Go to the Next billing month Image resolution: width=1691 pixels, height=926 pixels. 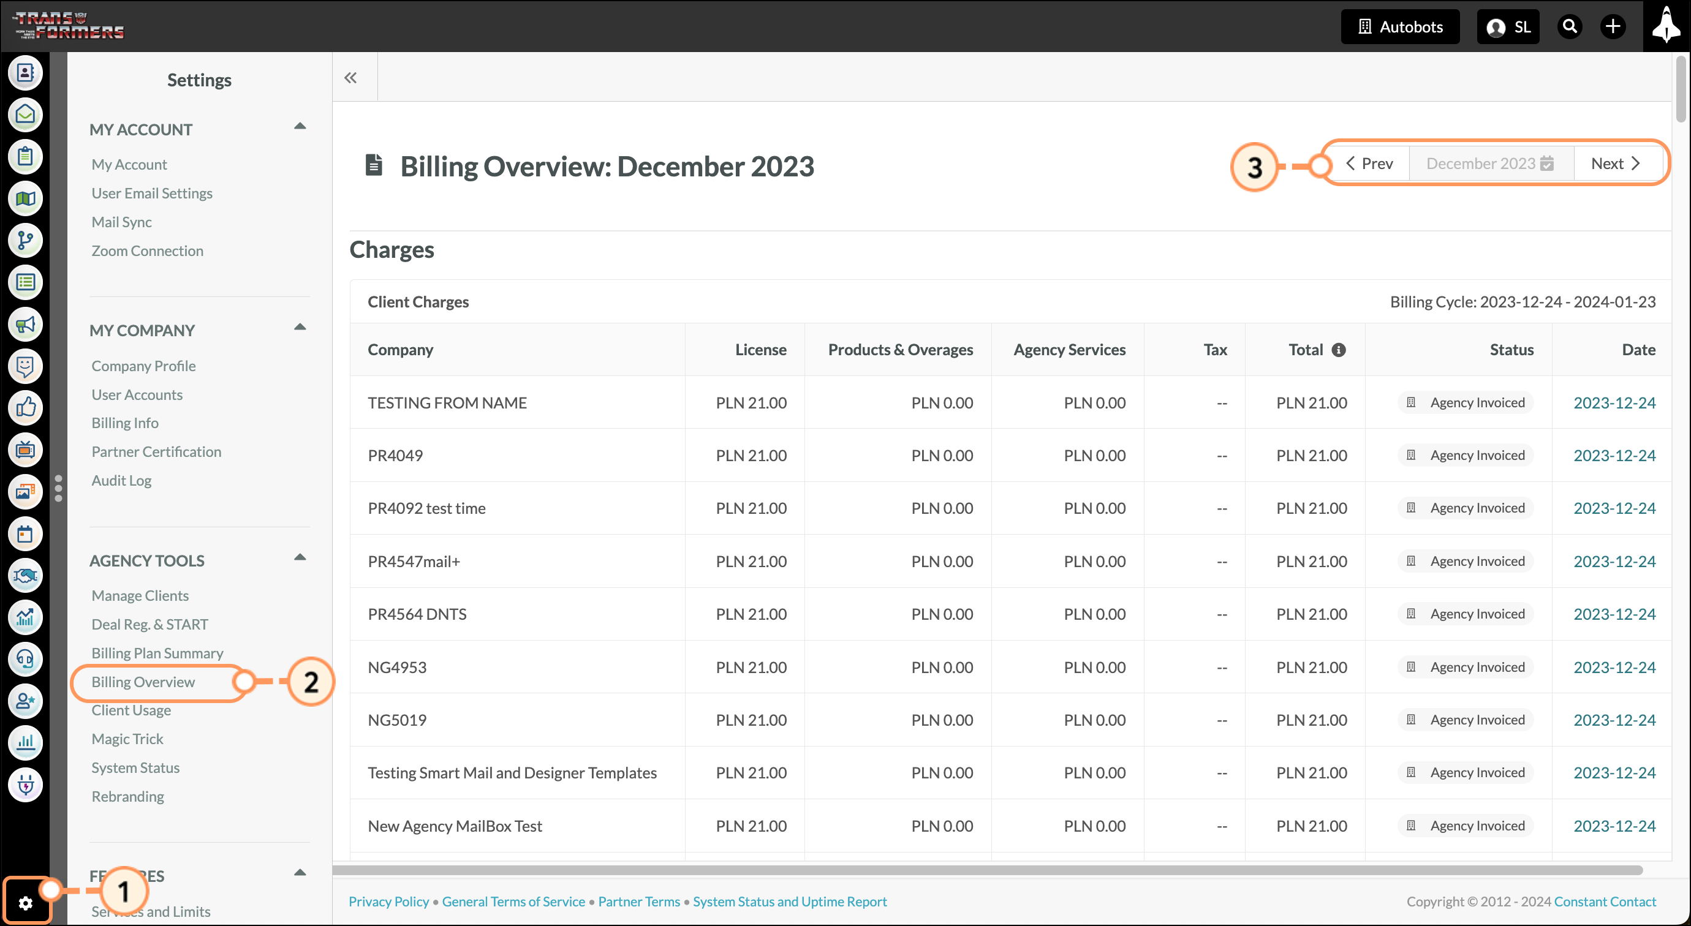(1616, 164)
